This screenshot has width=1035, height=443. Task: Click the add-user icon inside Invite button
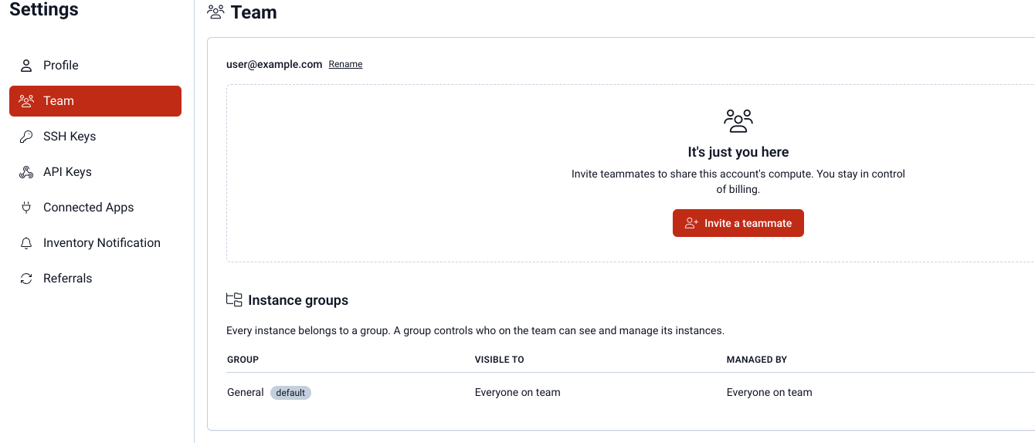click(691, 223)
